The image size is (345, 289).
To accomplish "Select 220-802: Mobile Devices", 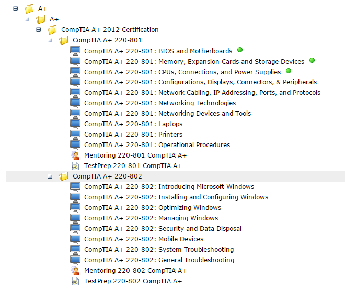I will coord(144,239).
